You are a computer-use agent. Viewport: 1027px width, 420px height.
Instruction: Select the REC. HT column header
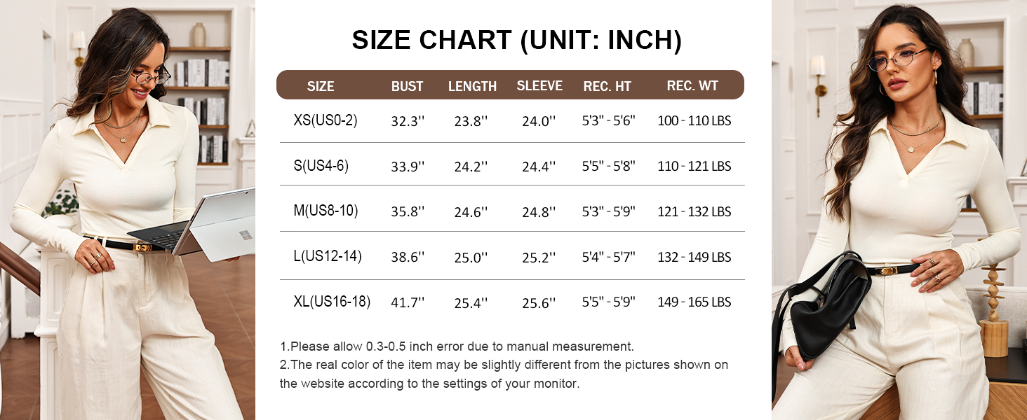608,87
